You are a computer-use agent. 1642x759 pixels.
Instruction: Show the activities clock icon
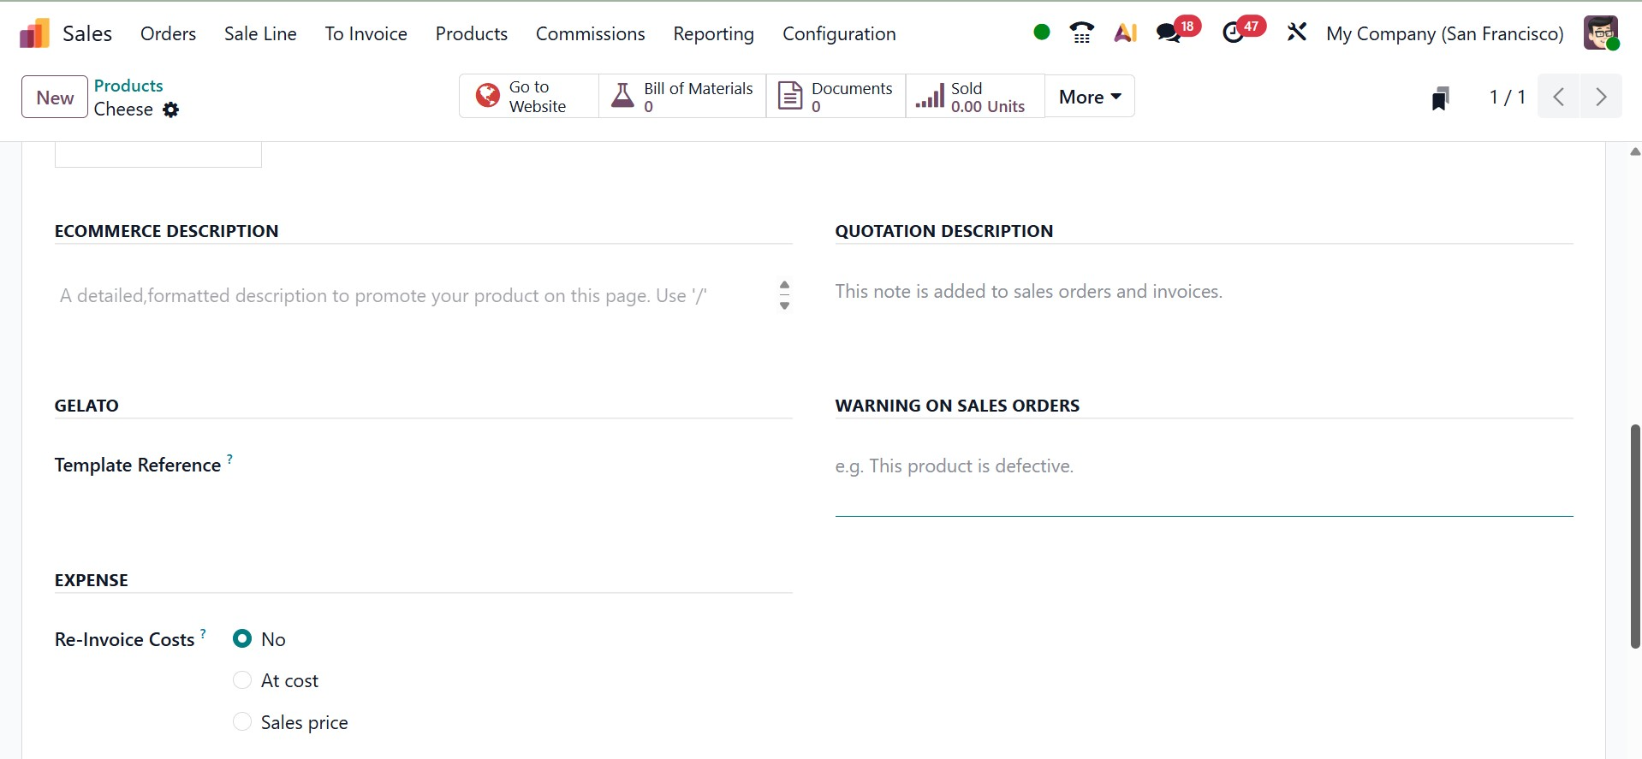(x=1233, y=33)
